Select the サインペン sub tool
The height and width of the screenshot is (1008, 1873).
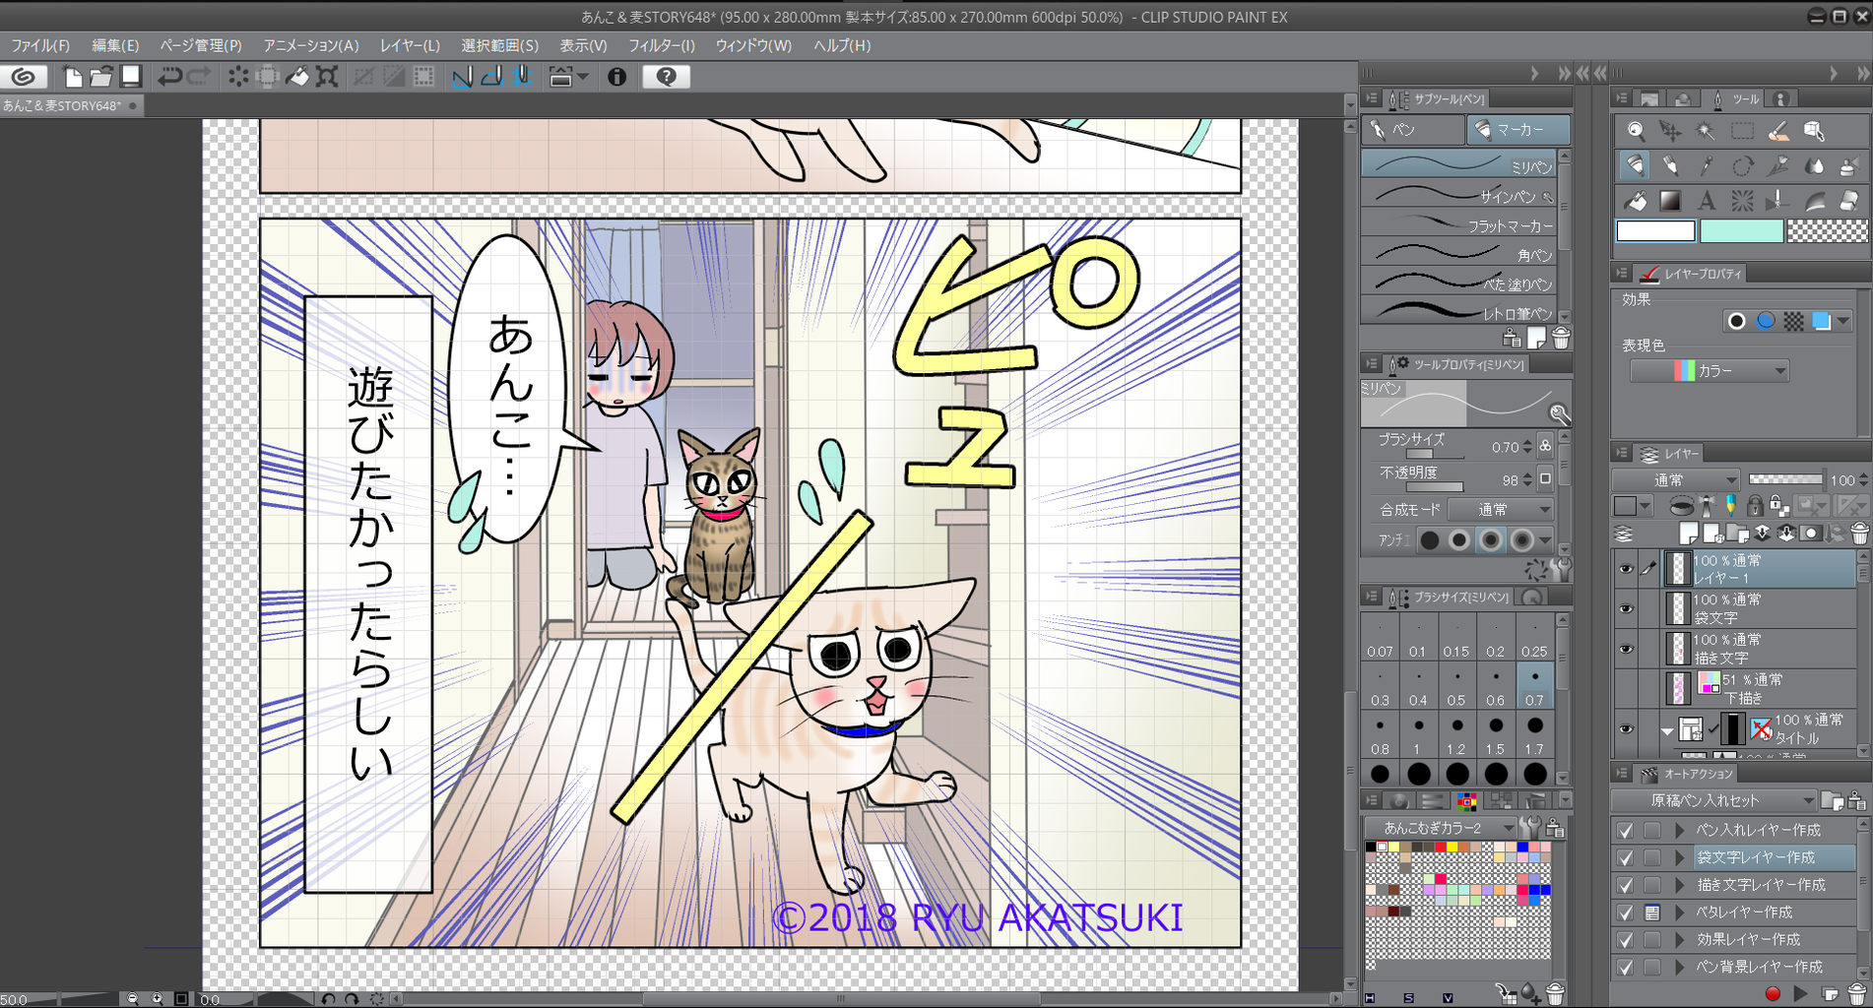pos(1458,195)
